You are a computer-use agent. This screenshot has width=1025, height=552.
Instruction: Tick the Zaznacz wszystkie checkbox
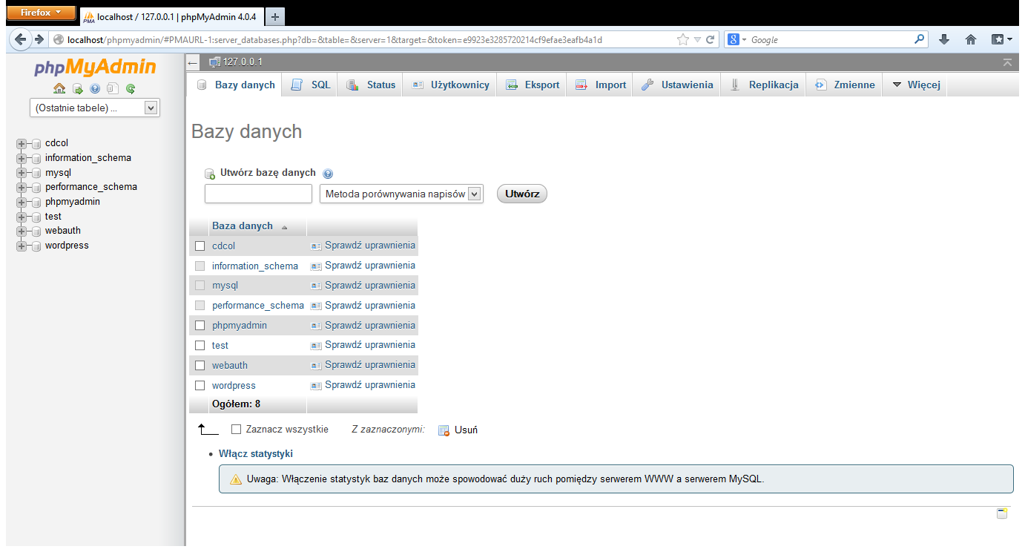(237, 430)
